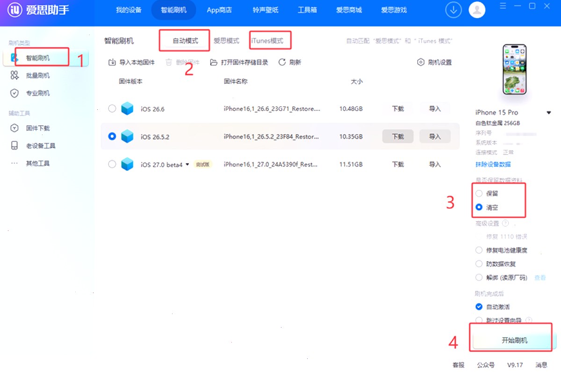Click the 测试版 beta tag
The height and width of the screenshot is (372, 561).
pos(202,165)
